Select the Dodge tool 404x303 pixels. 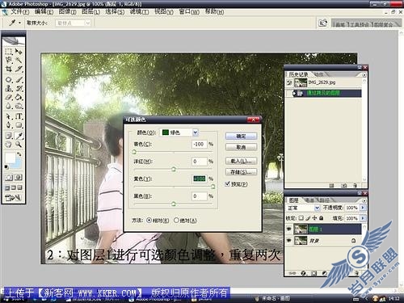(19, 106)
